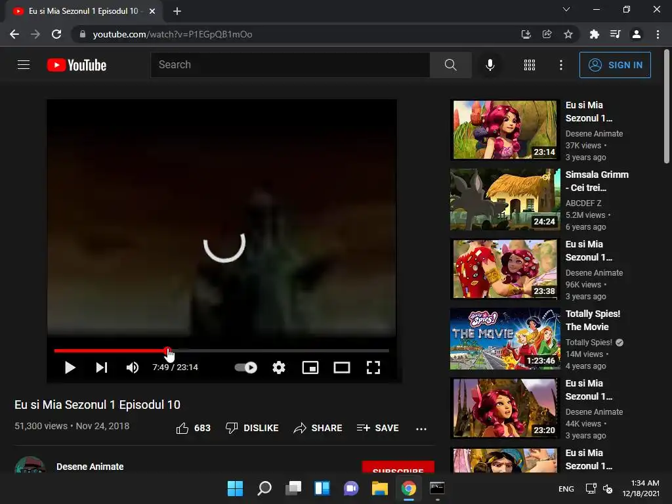
Task: Open Eu si Mia thumbnail with 23:20 duration
Action: point(505,408)
